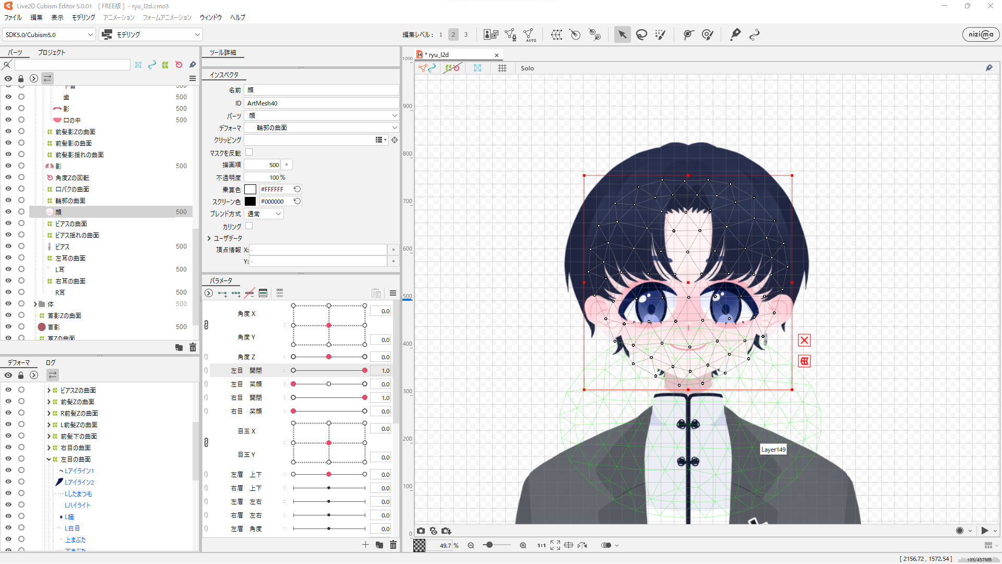This screenshot has width=1002, height=564.
Task: Open the アニメーション menu
Action: coord(118,17)
